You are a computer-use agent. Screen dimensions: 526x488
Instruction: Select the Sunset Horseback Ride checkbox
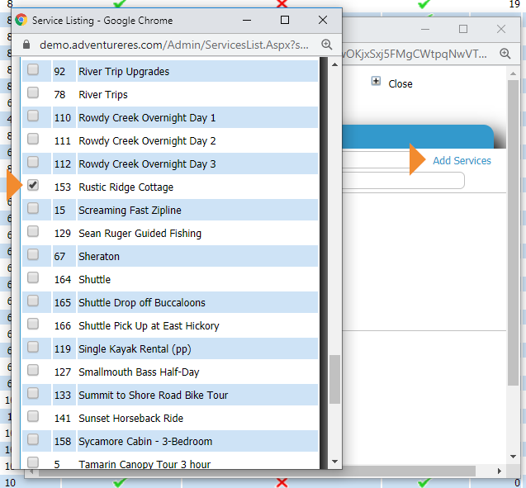click(x=33, y=417)
